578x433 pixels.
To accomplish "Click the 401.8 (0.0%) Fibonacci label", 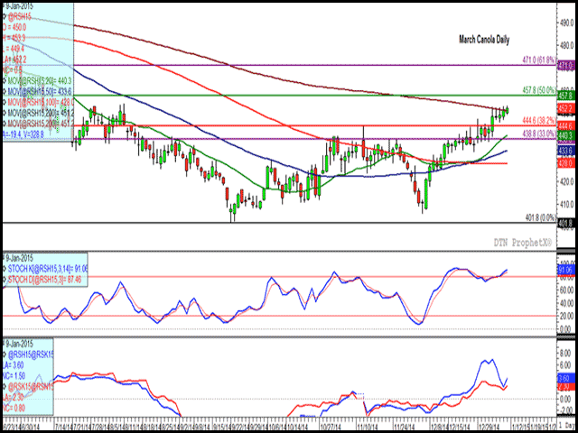I will pos(540,217).
